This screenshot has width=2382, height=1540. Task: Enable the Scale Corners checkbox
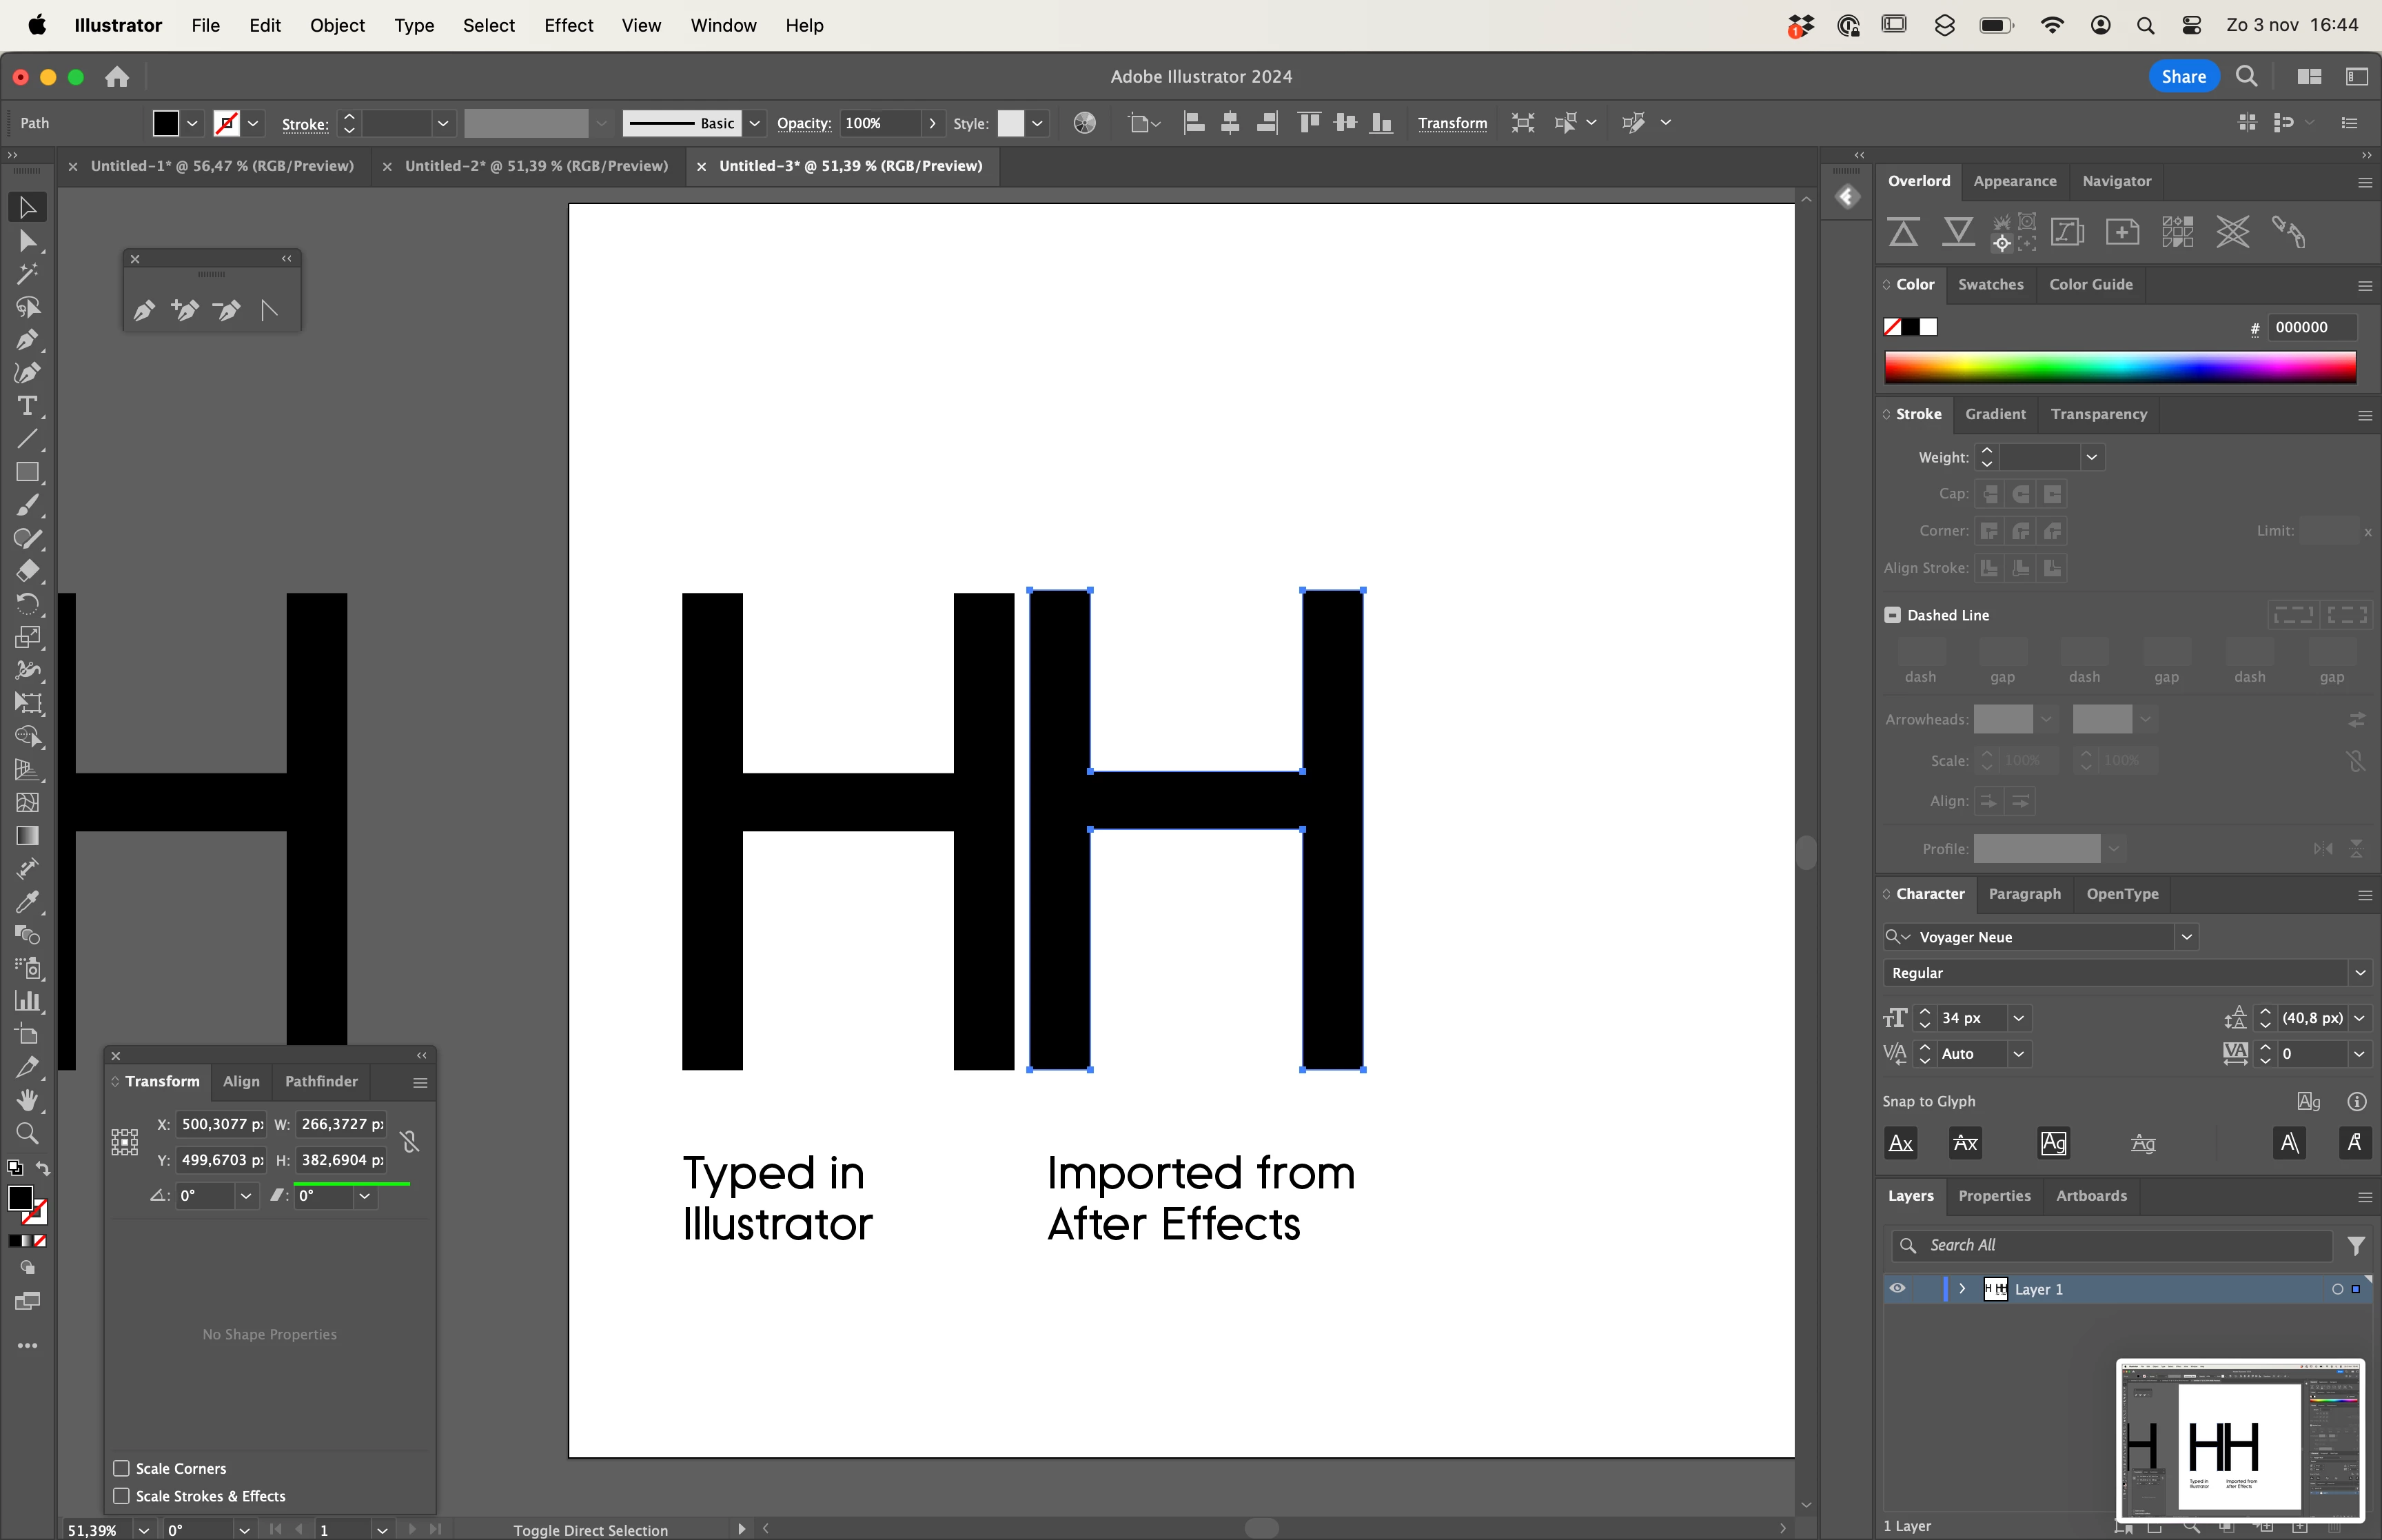click(121, 1468)
